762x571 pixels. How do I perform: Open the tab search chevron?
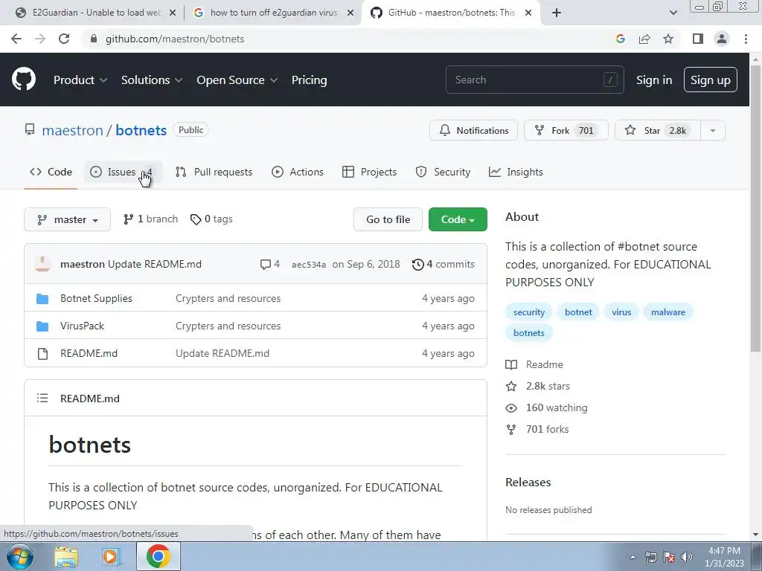[673, 13]
